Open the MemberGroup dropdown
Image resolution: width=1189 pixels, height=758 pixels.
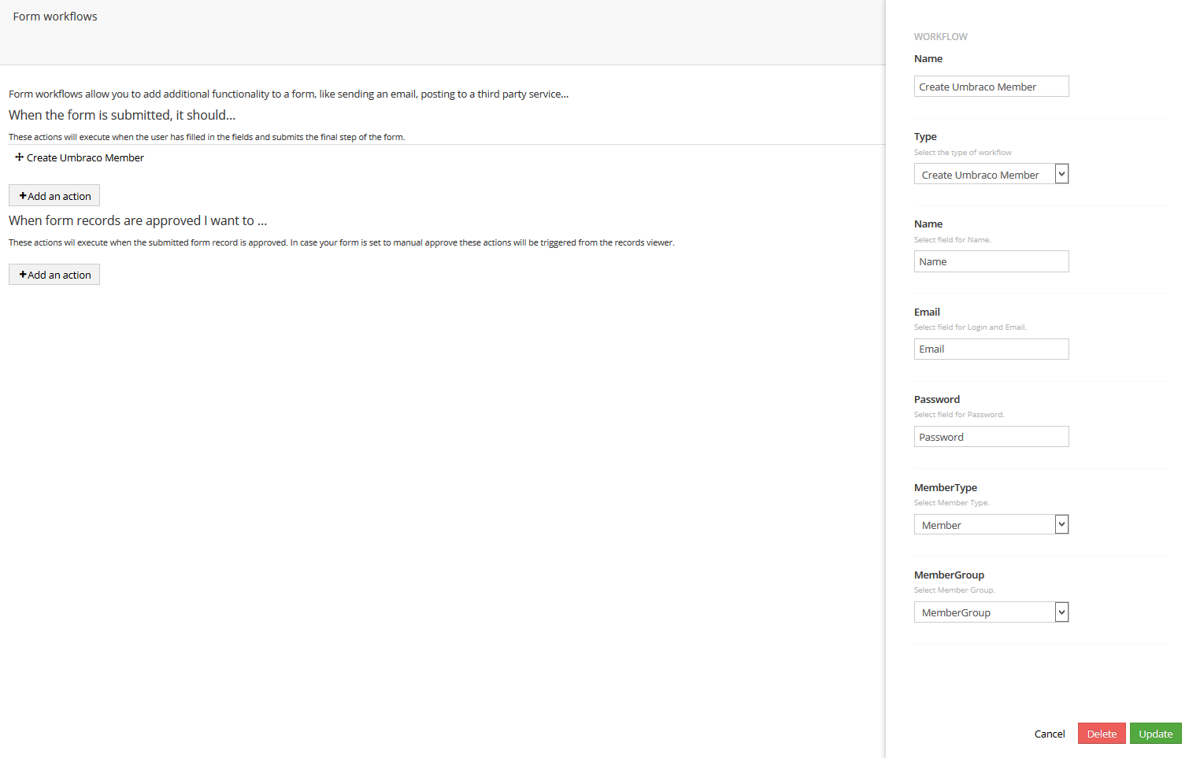991,612
